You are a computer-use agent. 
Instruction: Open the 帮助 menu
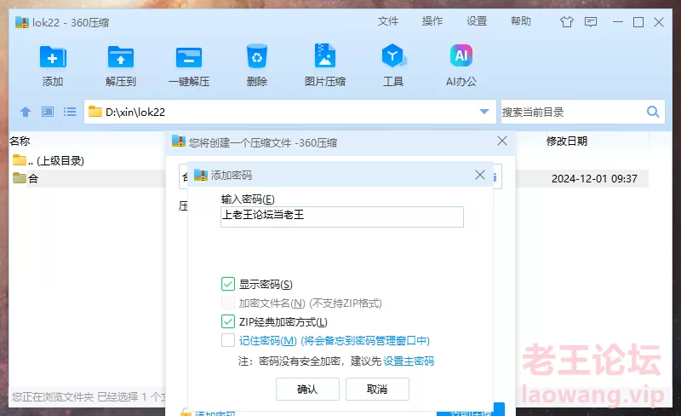pyautogui.click(x=521, y=21)
